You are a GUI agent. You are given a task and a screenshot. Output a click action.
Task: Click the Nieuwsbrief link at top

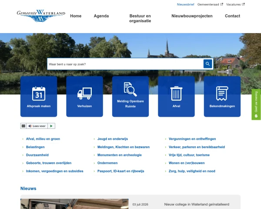point(185,4)
